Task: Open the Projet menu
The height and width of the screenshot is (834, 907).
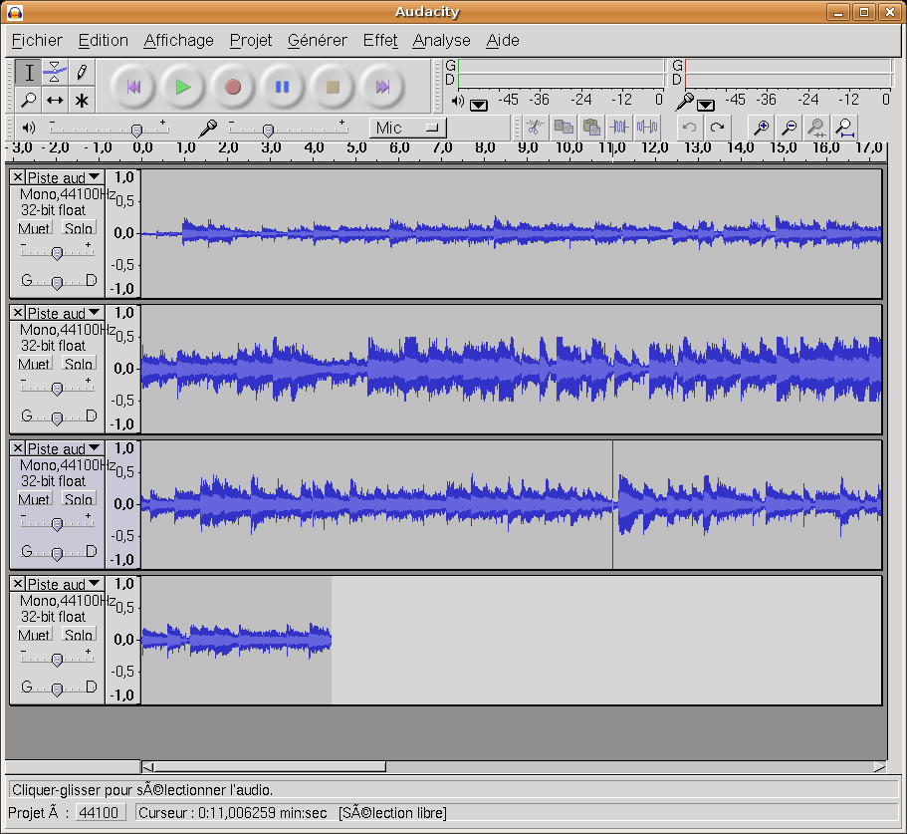Action: [x=251, y=40]
